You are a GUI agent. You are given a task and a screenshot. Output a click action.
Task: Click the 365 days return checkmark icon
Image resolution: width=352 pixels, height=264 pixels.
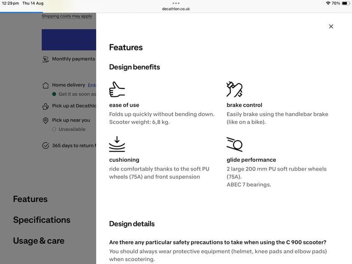pos(45,146)
